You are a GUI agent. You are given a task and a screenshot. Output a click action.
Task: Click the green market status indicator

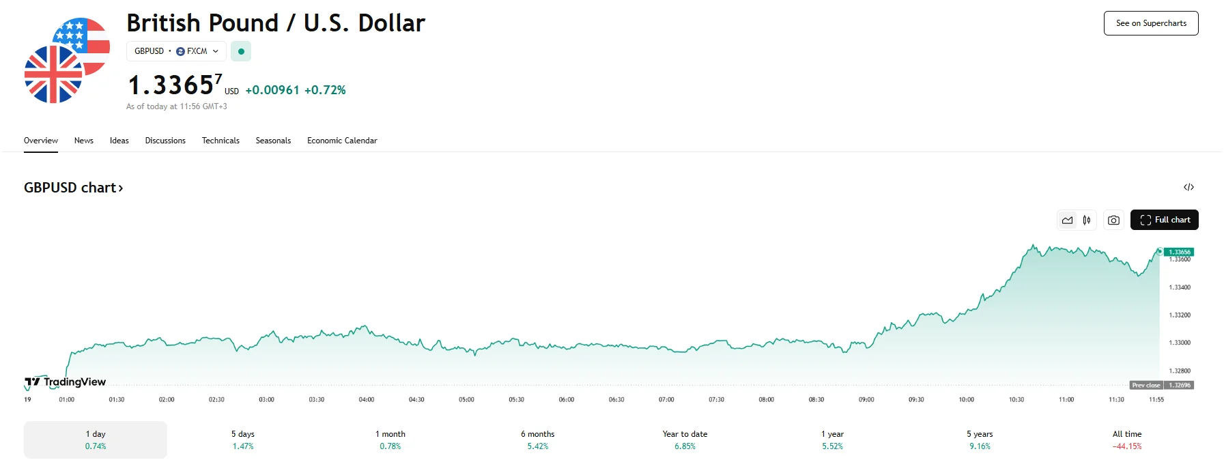coord(241,51)
